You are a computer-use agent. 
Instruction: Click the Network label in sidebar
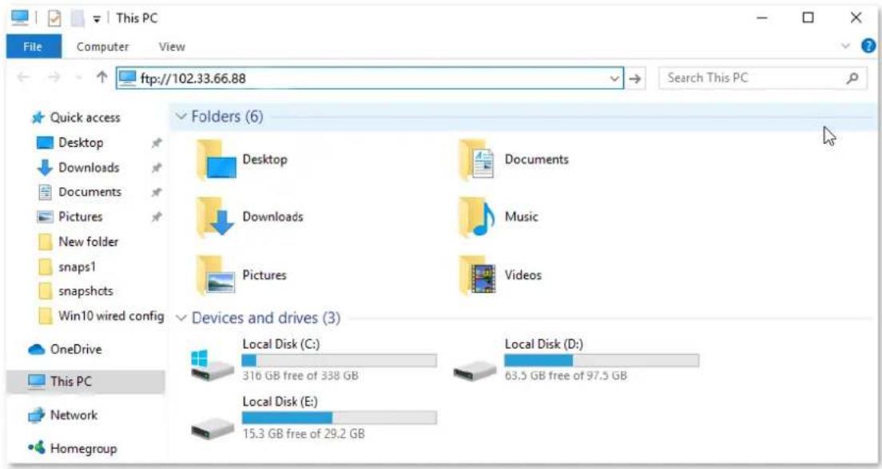[73, 415]
